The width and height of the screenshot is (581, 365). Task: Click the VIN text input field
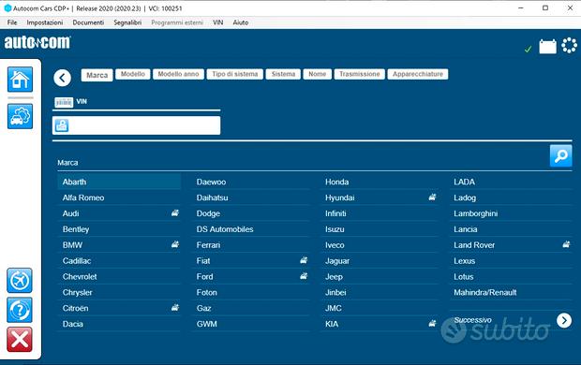137,125
